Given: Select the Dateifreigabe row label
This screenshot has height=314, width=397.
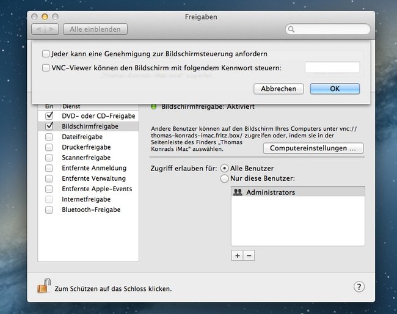Looking at the screenshot, I should [x=82, y=137].
